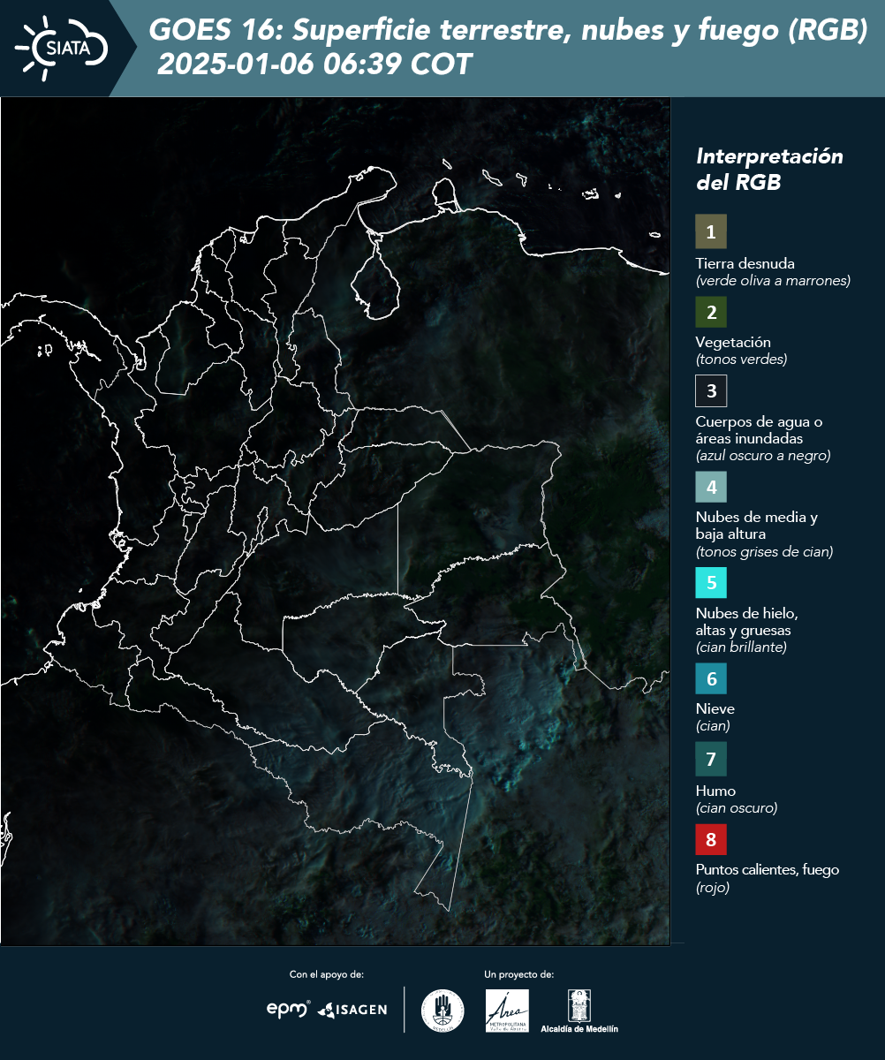Select red legend swatch 8, Puntos calientes
Viewport: 885px width, 1060px height.
point(711,839)
